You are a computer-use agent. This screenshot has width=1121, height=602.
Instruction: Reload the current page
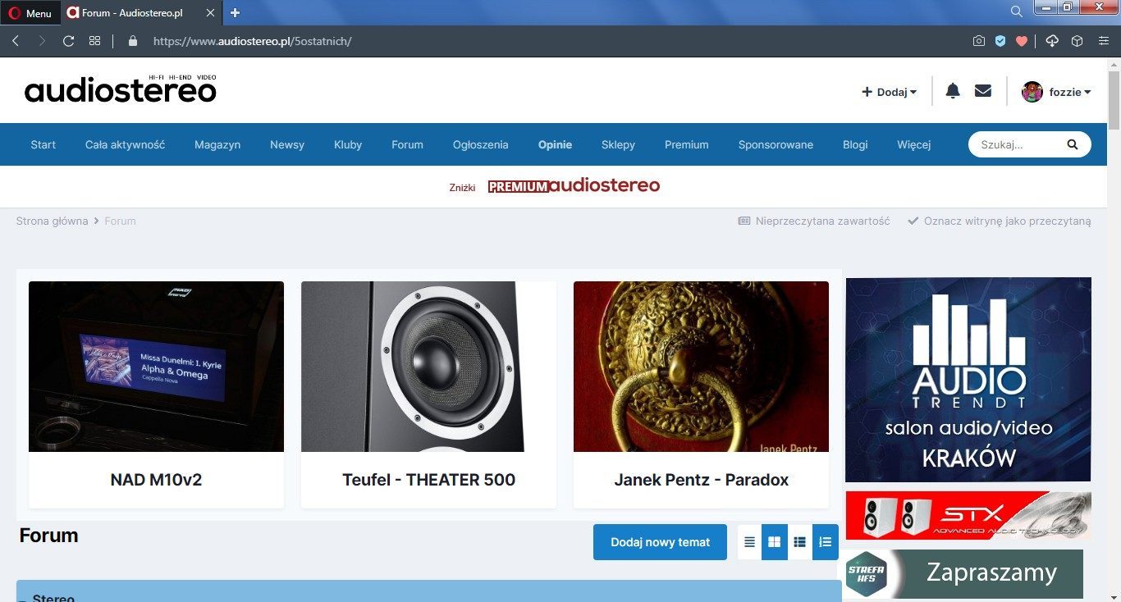(x=69, y=40)
